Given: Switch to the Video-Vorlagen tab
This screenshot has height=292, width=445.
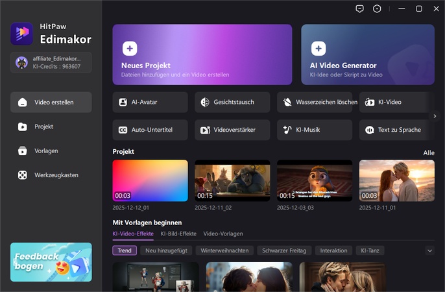Looking at the screenshot, I should (224, 234).
